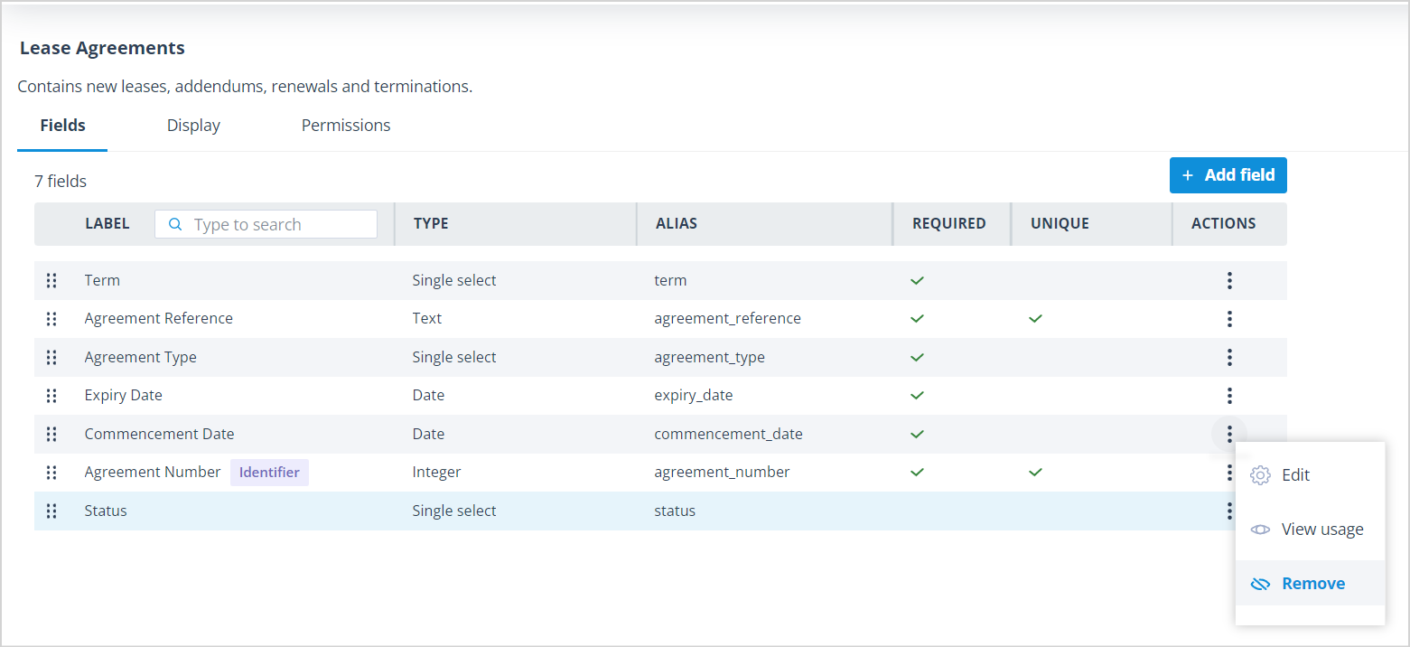Viewport: 1410px width, 647px height.
Task: Open actions menu for Agreement Type field
Action: click(x=1229, y=357)
